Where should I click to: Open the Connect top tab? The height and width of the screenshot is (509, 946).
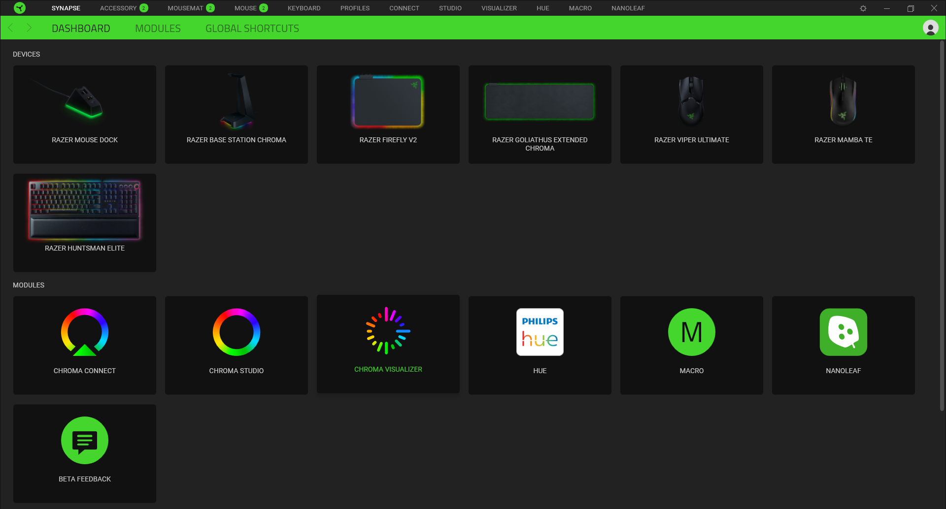(404, 8)
